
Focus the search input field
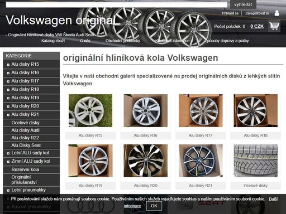117,4
